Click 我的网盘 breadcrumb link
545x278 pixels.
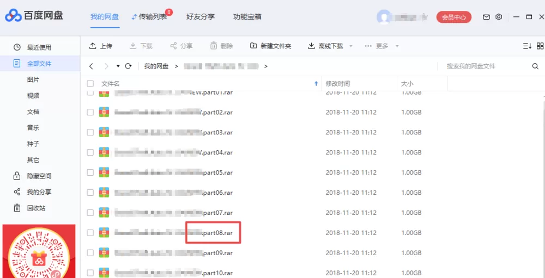pyautogui.click(x=156, y=66)
